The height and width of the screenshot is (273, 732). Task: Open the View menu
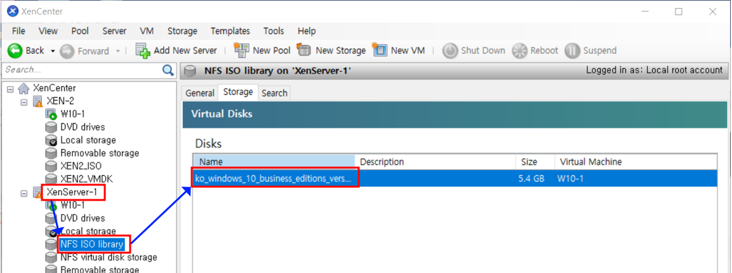pyautogui.click(x=48, y=31)
